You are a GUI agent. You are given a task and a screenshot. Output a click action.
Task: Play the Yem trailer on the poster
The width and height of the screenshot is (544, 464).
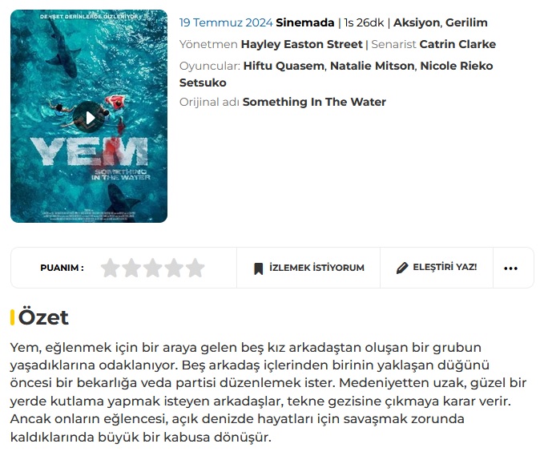(90, 117)
